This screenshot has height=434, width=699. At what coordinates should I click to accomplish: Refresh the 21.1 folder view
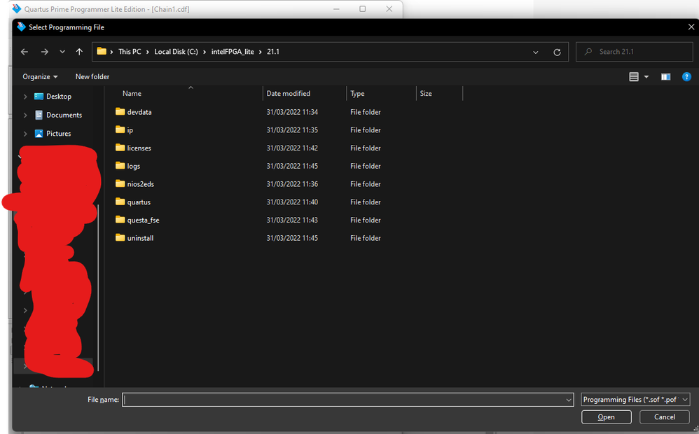pyautogui.click(x=557, y=52)
